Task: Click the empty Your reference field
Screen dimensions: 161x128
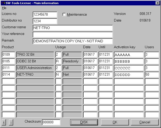Action: coord(73,35)
